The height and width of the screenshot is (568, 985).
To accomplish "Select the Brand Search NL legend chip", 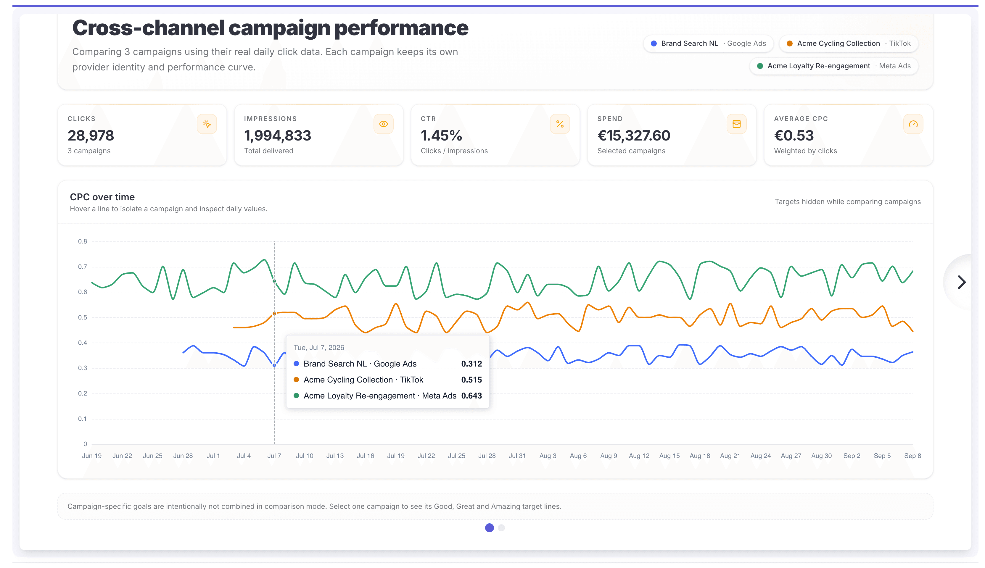I will [708, 43].
